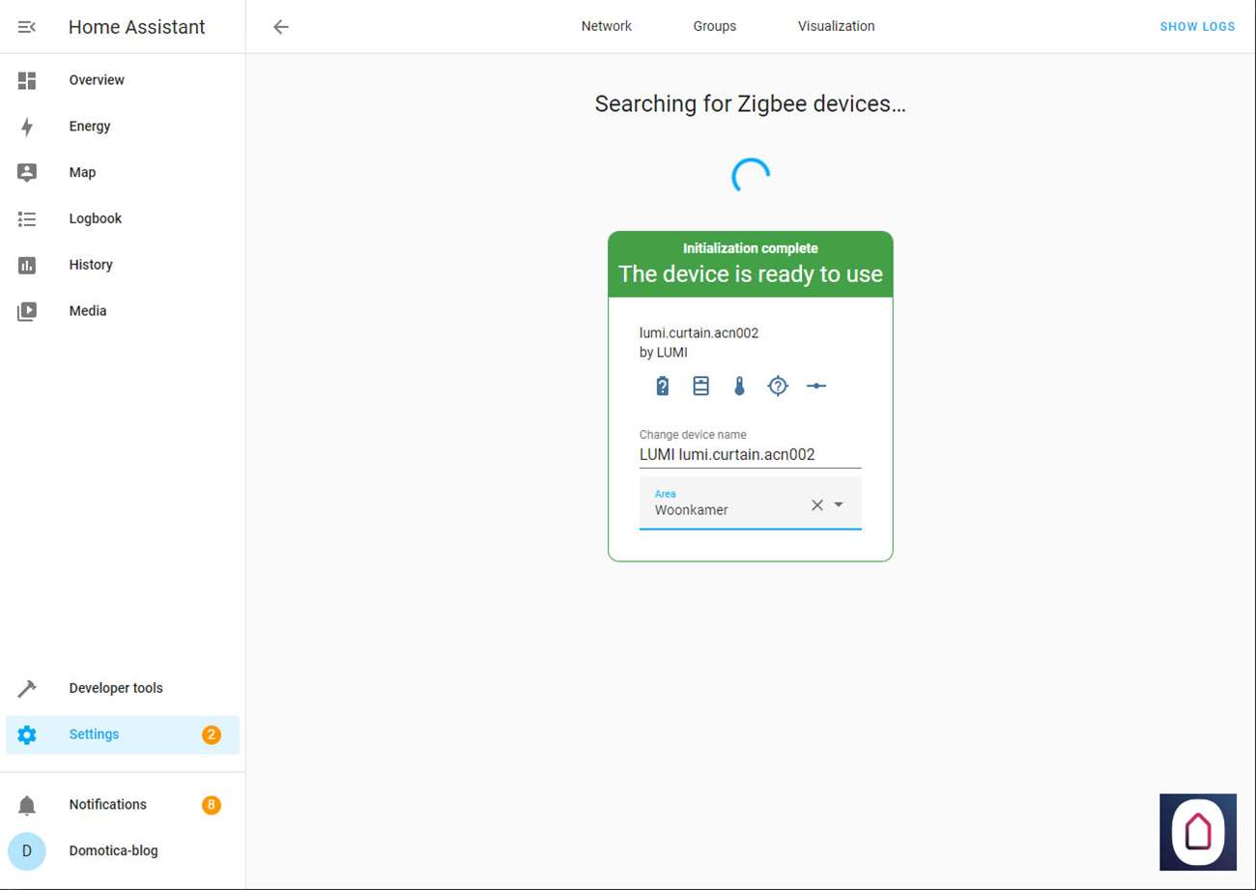Open Energy in the sidebar
The width and height of the screenshot is (1256, 890).
(x=89, y=127)
